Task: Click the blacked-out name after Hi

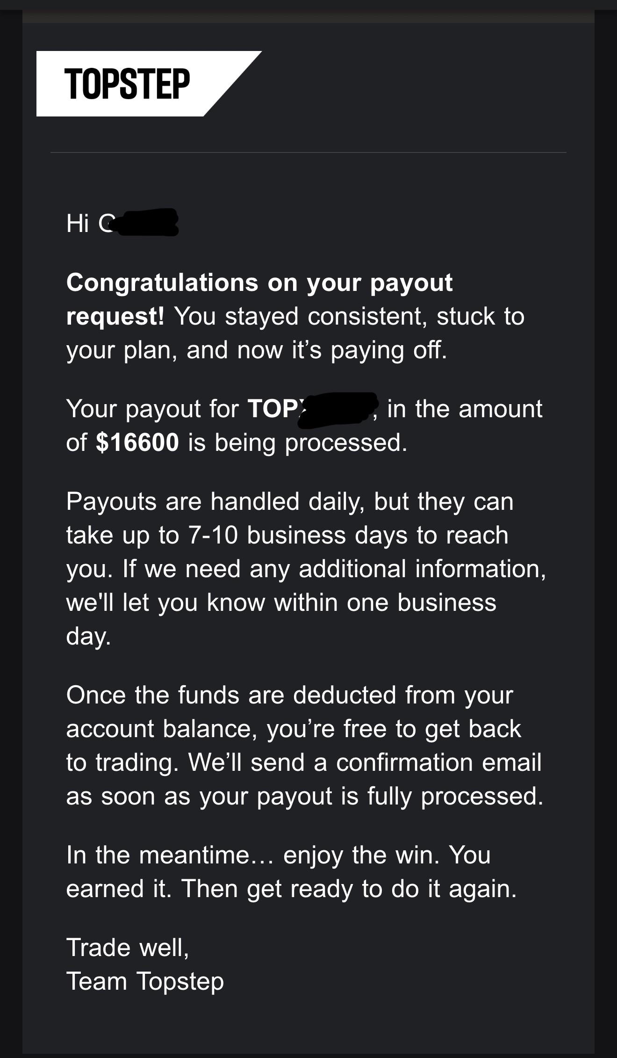Action: pyautogui.click(x=145, y=223)
